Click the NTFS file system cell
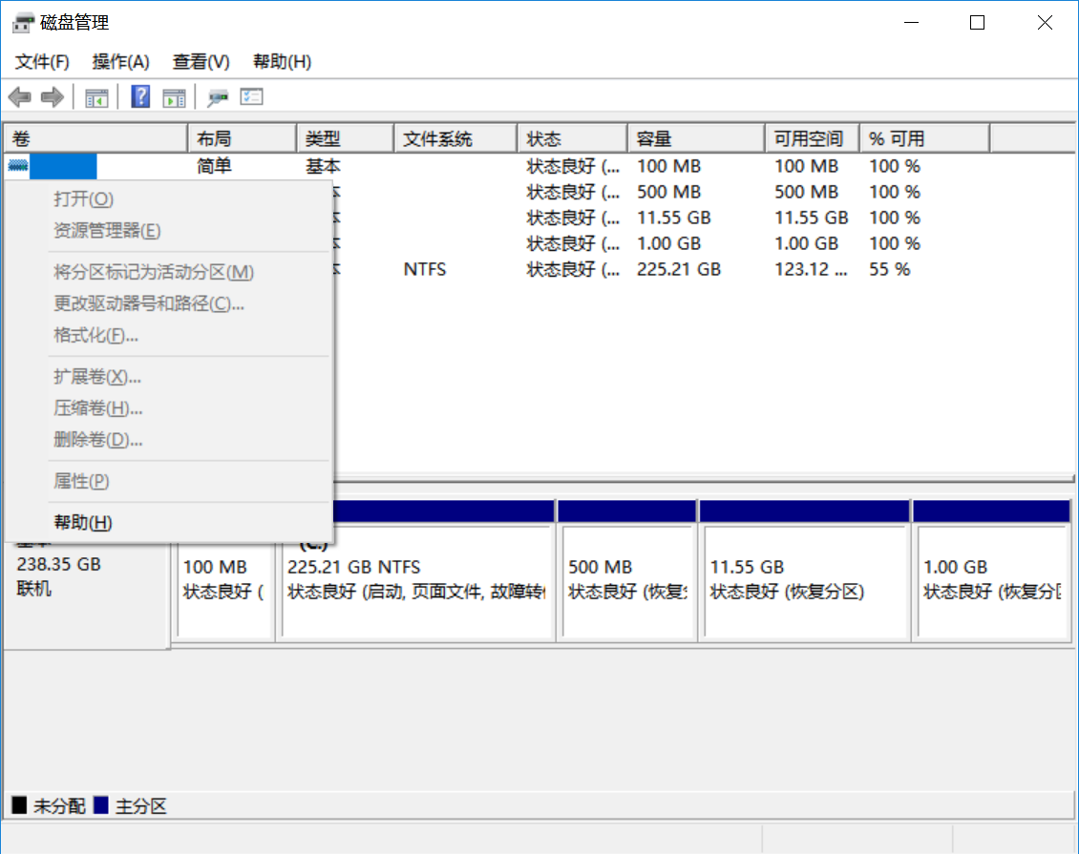 click(425, 269)
